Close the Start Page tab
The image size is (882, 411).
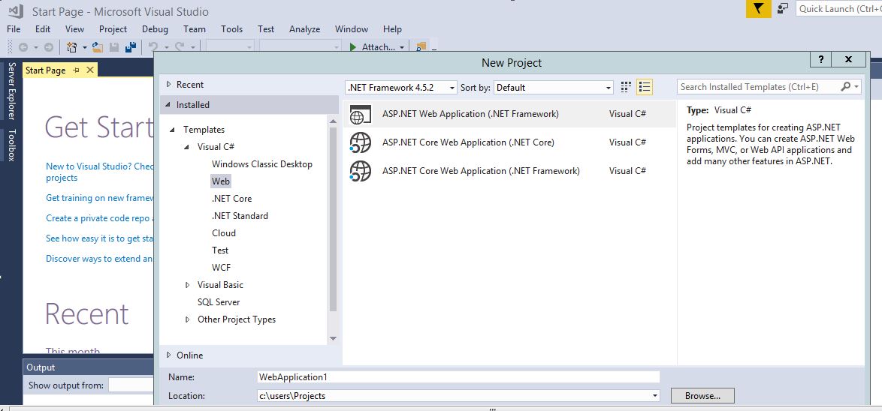90,70
